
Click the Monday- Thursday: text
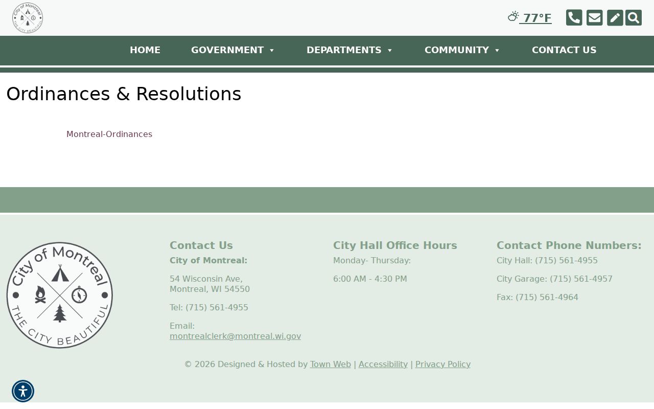click(x=372, y=261)
